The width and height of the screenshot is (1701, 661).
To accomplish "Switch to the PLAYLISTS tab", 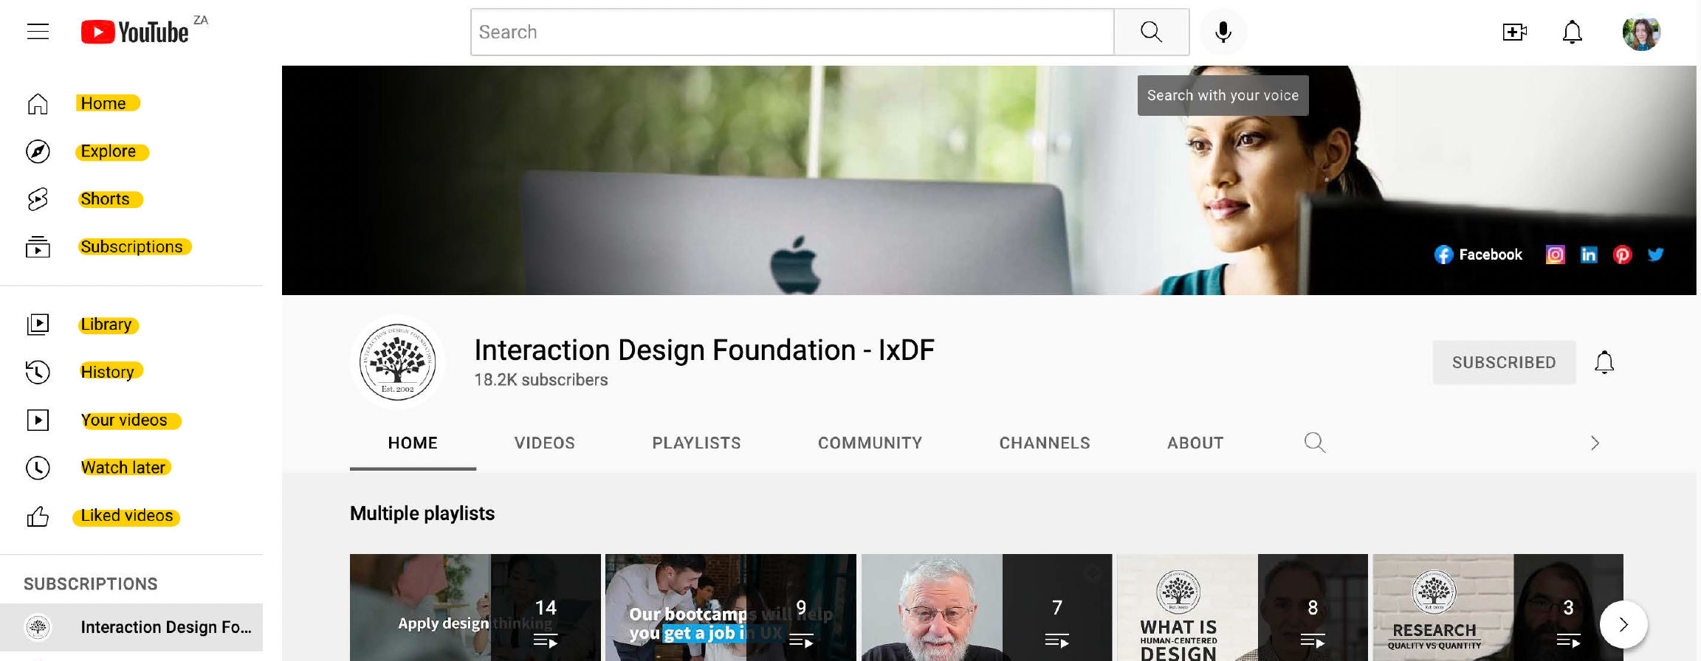I will 696,443.
